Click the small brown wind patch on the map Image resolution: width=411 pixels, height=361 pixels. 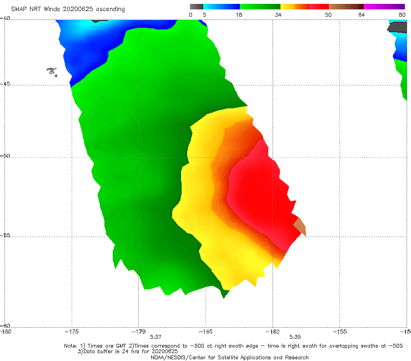point(300,227)
